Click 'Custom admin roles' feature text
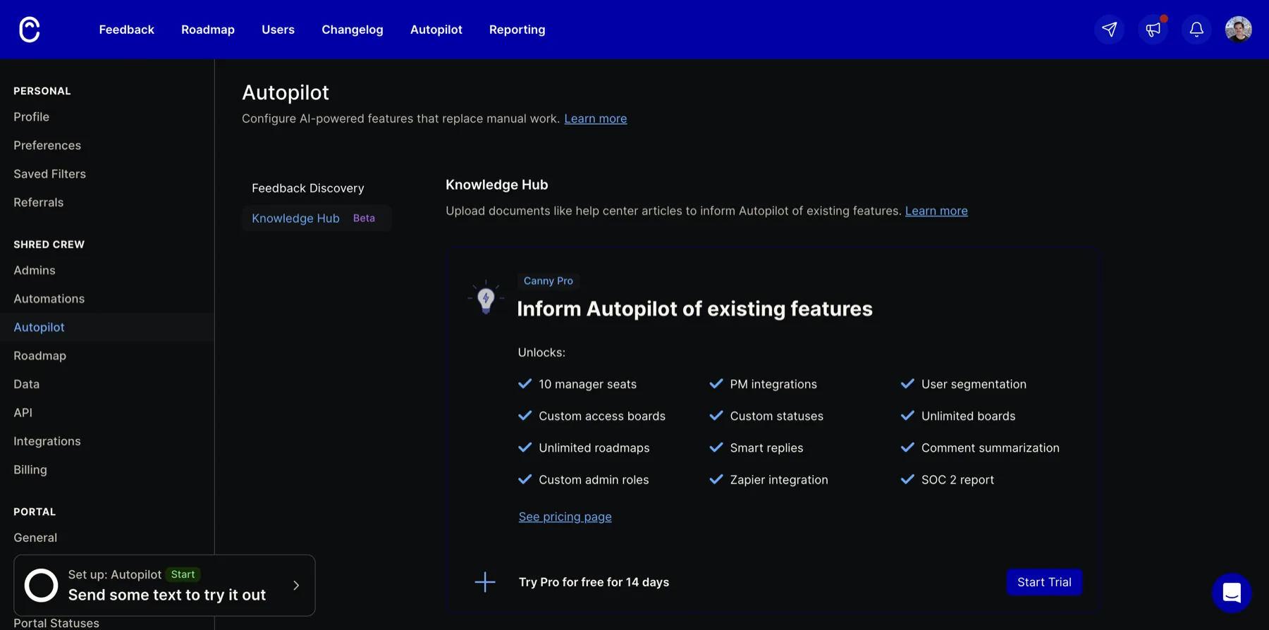This screenshot has width=1269, height=630. pyautogui.click(x=594, y=480)
